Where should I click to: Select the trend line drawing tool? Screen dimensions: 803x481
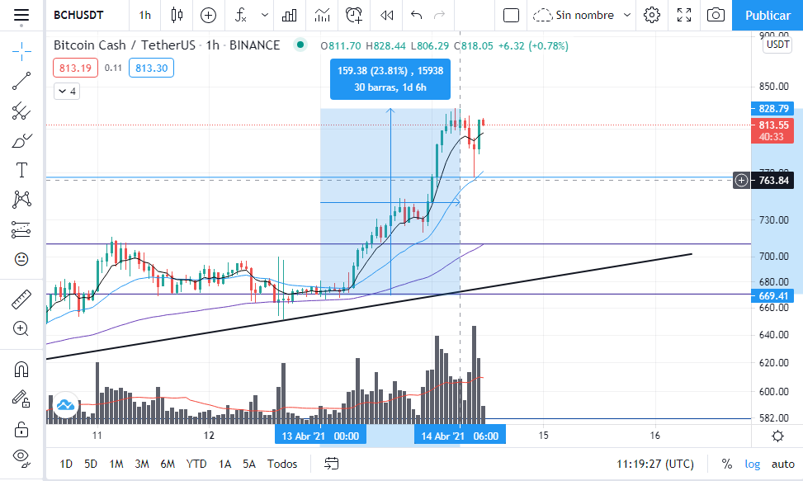pos(21,81)
